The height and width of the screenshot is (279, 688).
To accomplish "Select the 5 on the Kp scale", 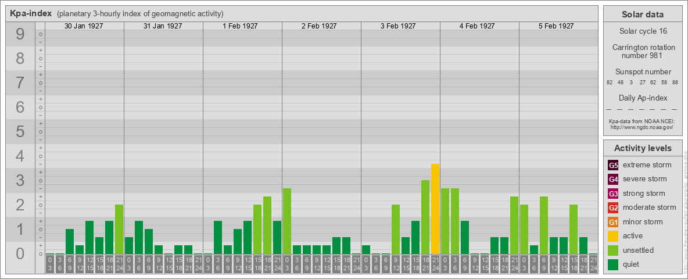I will (20, 131).
